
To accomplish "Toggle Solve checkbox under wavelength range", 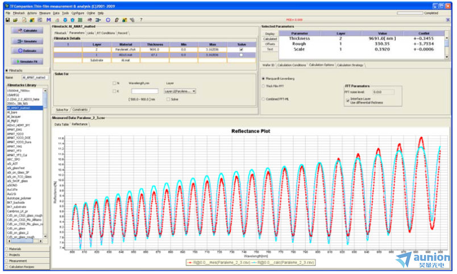I will [x=168, y=99].
